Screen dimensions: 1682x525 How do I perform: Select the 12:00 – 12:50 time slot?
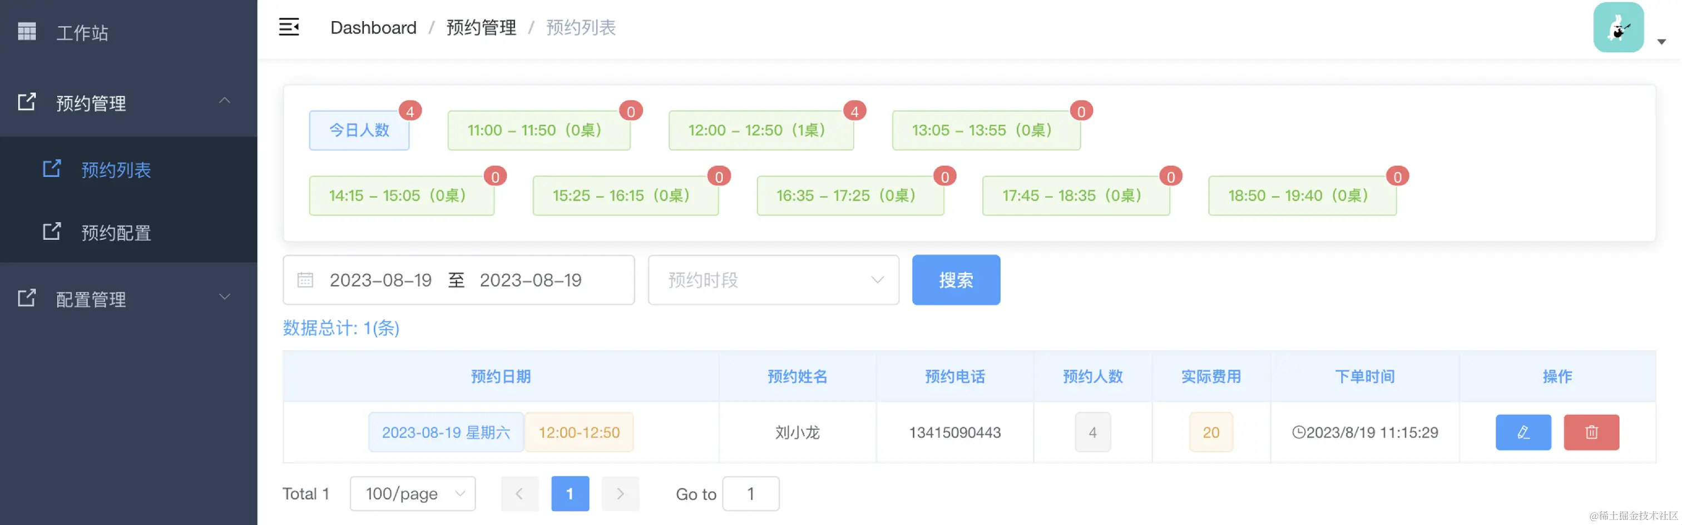[761, 131]
